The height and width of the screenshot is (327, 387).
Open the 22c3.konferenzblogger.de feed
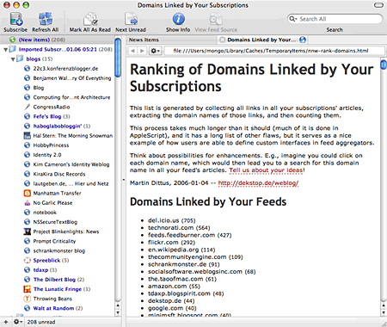tap(65, 69)
